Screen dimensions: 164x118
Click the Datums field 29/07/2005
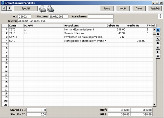point(58,16)
